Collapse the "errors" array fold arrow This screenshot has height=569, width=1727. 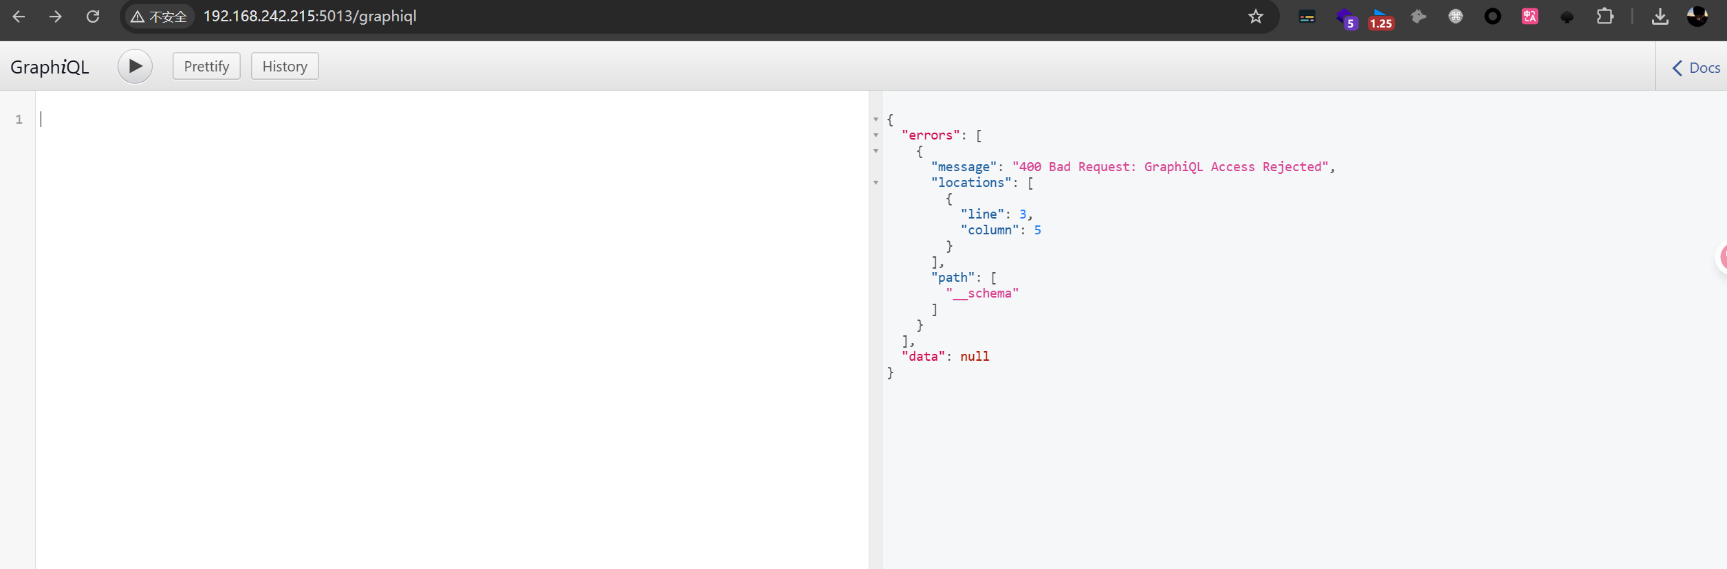tap(876, 135)
